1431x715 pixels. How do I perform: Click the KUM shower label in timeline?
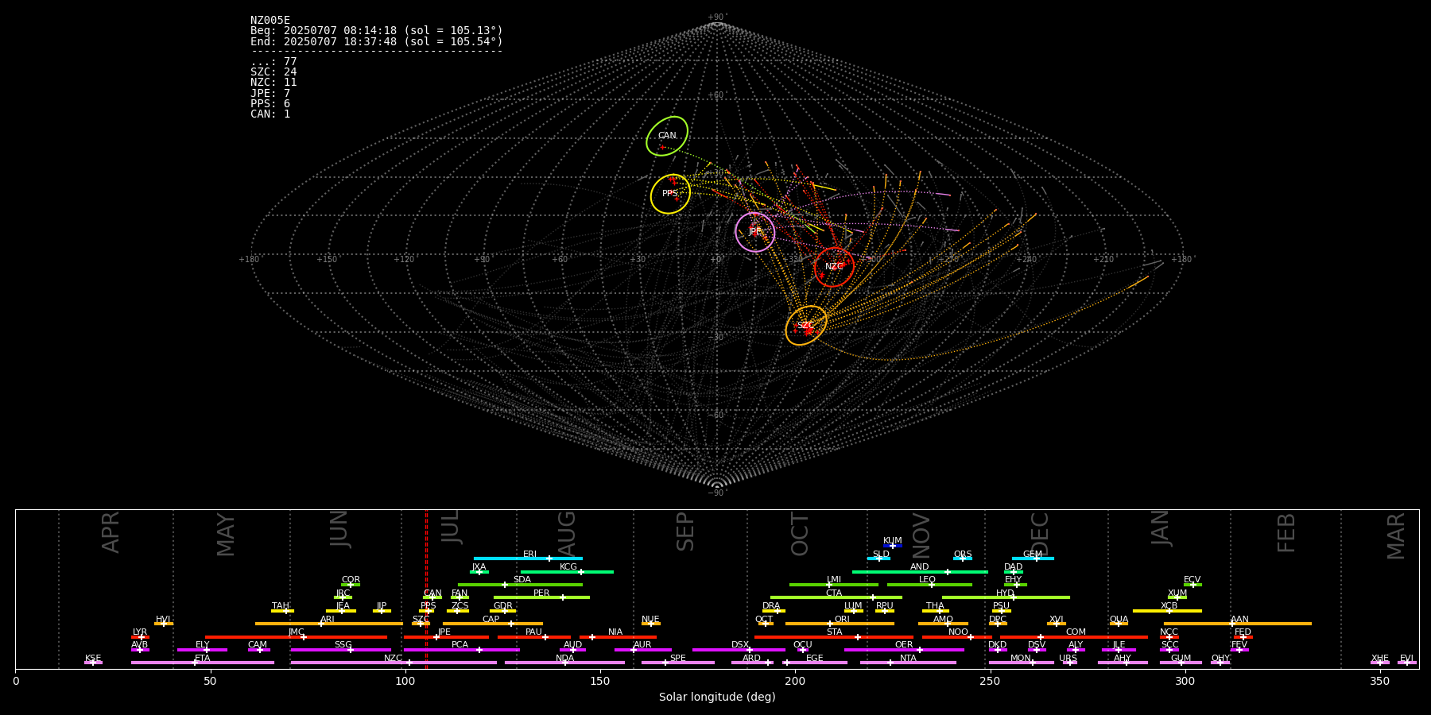point(893,541)
